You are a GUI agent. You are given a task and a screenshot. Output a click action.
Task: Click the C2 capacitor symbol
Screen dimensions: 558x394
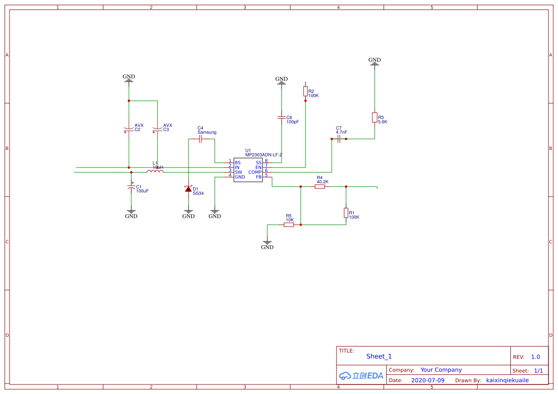coord(129,129)
